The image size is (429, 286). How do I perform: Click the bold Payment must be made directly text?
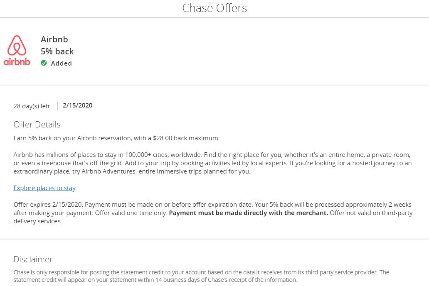[x=249, y=213]
